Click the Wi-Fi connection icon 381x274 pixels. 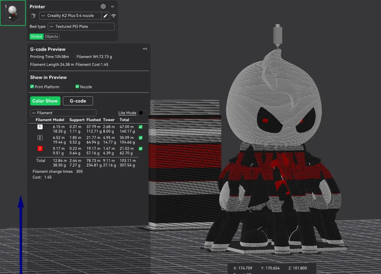tap(114, 16)
